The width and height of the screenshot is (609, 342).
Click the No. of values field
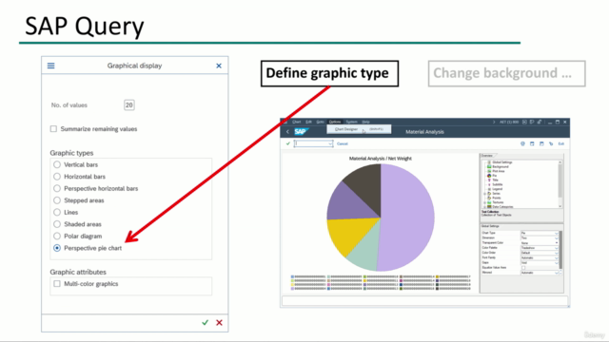click(x=129, y=104)
